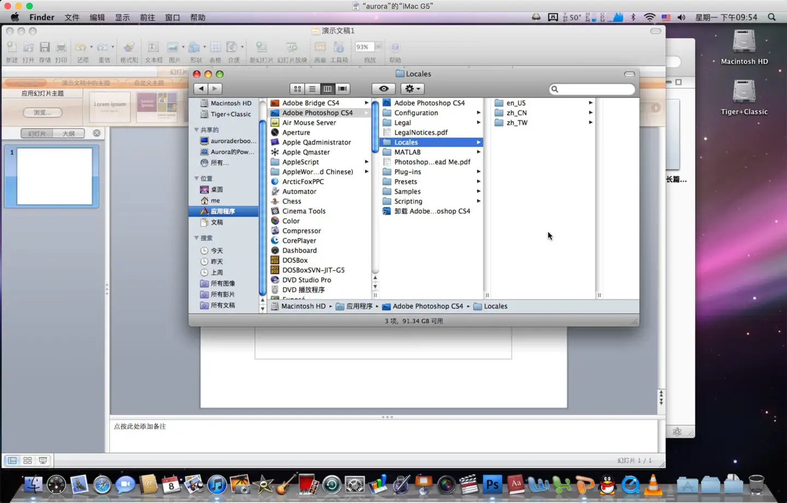Open the Trash in the Dock

click(756, 484)
